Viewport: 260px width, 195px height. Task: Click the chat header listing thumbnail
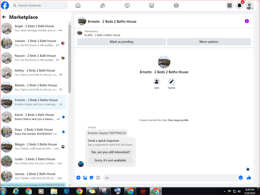point(82,21)
